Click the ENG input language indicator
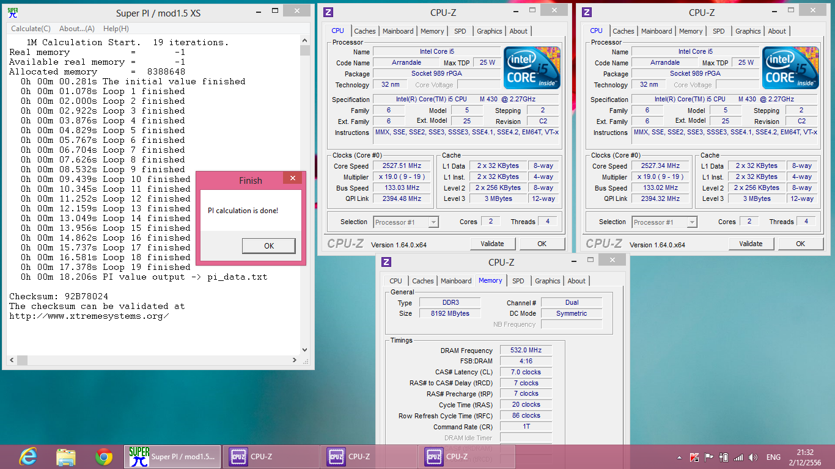Viewport: 835px width, 469px height. point(773,457)
